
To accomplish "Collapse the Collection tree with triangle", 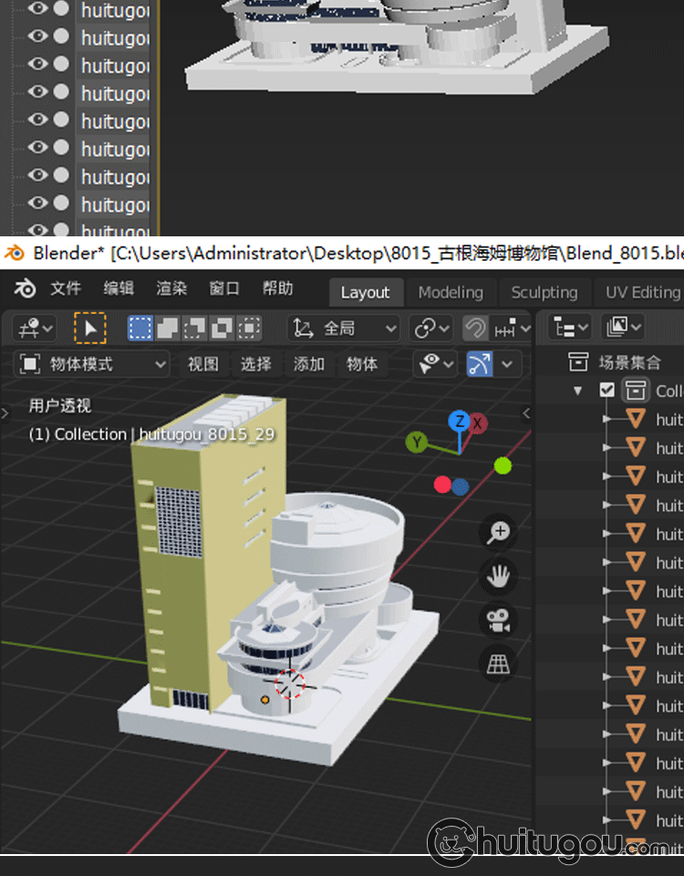I will tap(577, 391).
